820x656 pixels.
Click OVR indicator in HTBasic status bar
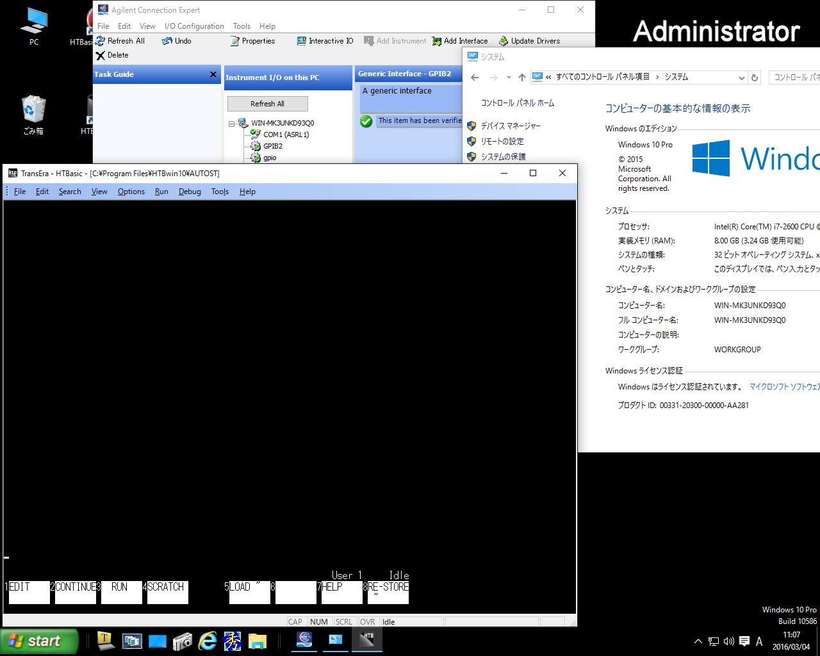[x=367, y=621]
